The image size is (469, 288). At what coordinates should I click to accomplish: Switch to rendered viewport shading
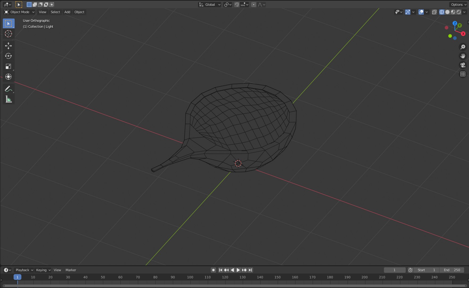tap(459, 12)
